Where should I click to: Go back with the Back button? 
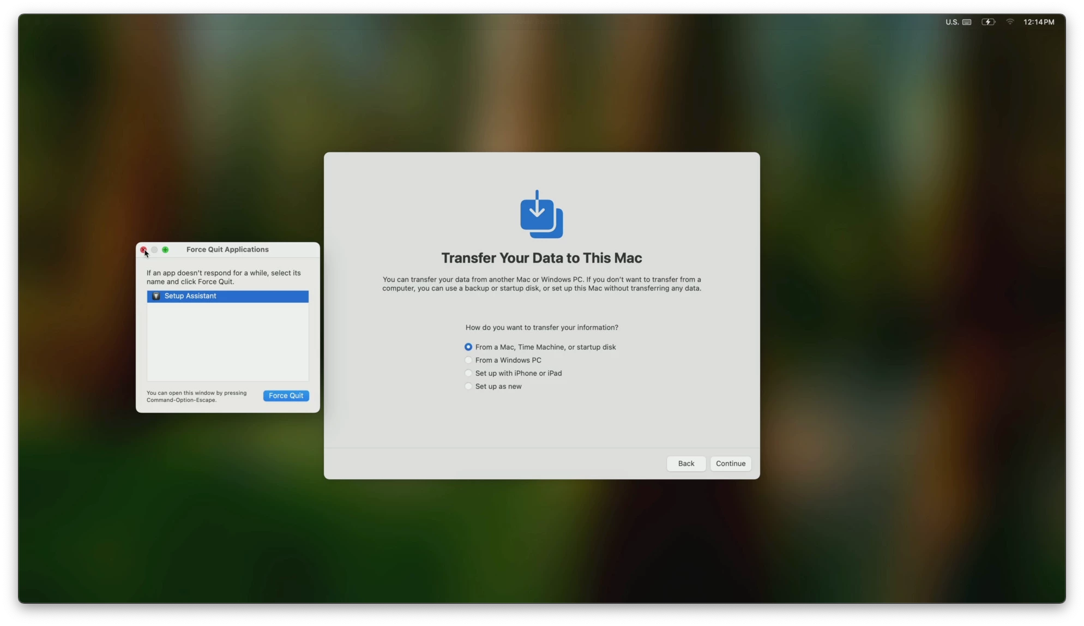tap(686, 464)
